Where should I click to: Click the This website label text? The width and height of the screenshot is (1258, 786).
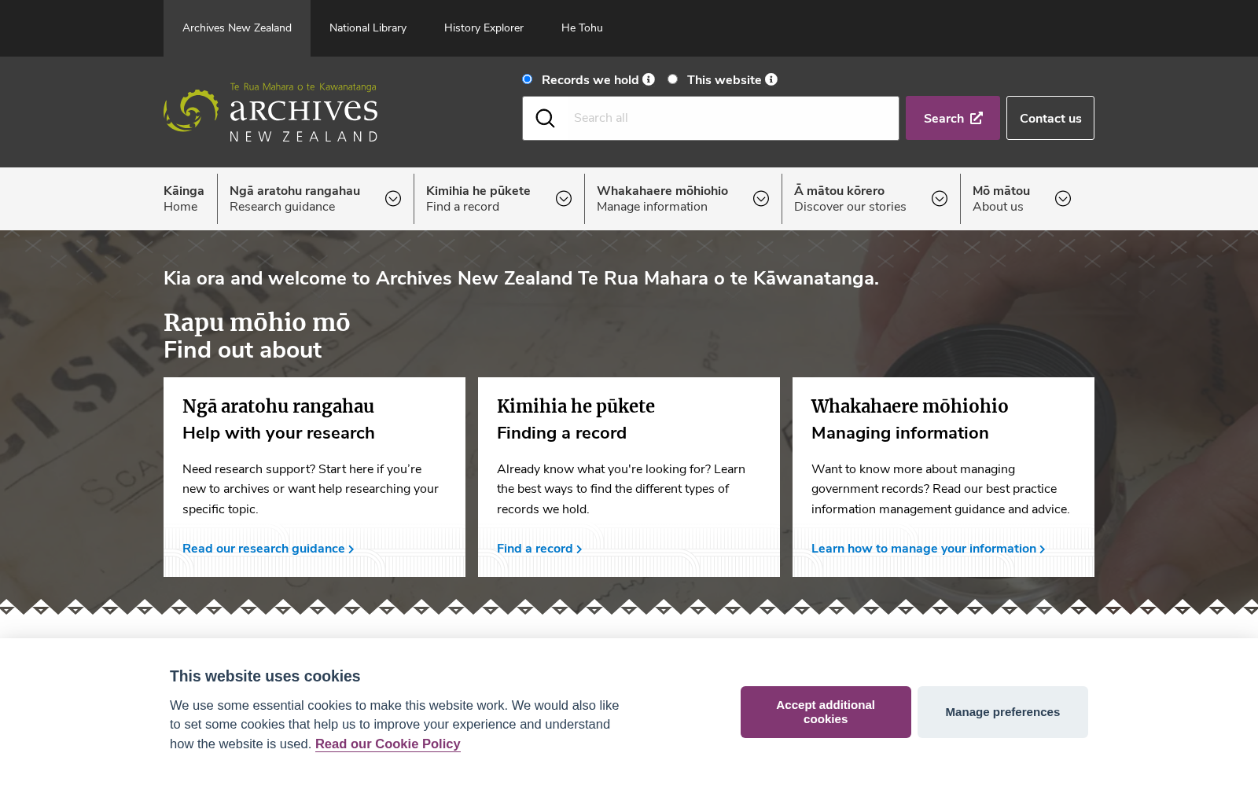click(x=724, y=80)
